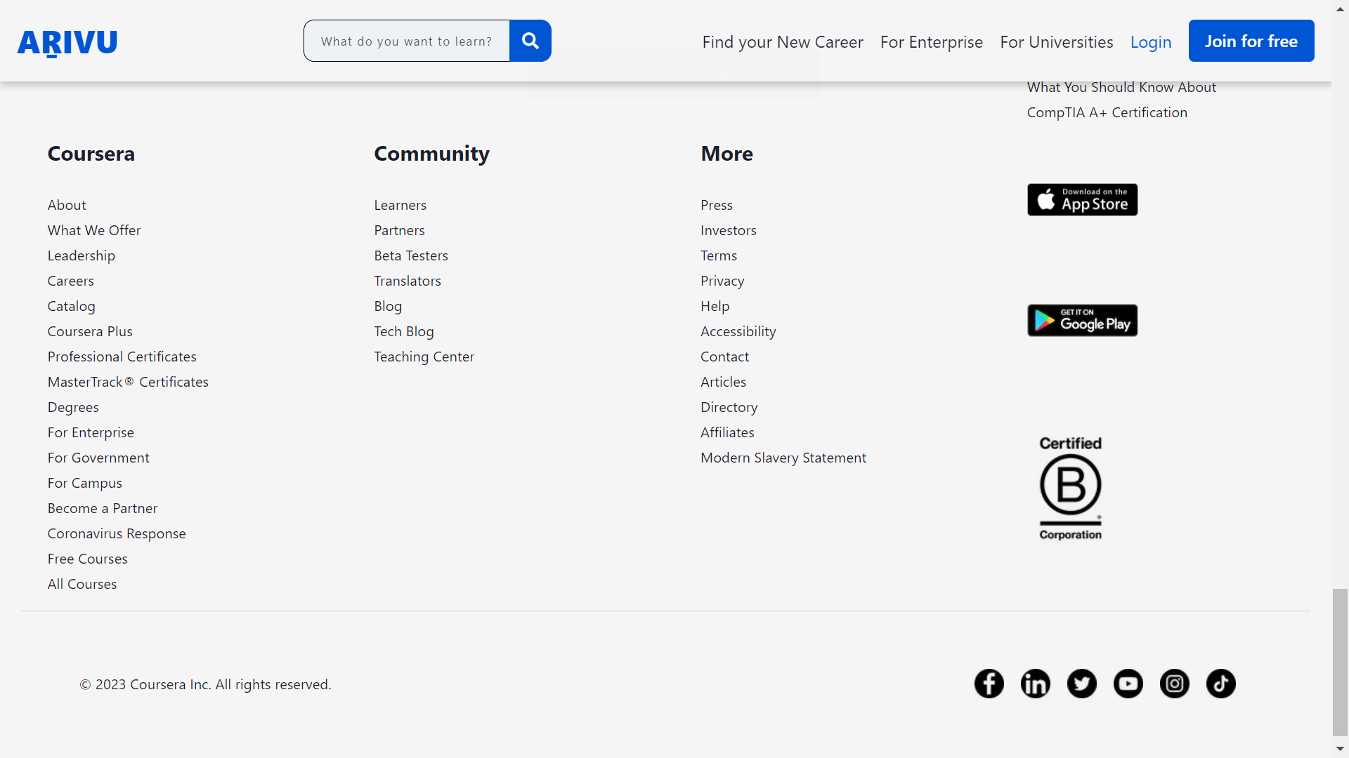Open Find your New Career menu
Image resolution: width=1349 pixels, height=758 pixels.
point(783,42)
